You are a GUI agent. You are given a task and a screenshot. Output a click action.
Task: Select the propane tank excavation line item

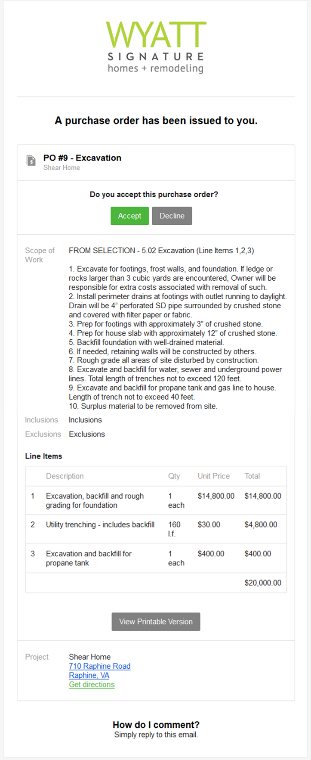click(x=89, y=558)
